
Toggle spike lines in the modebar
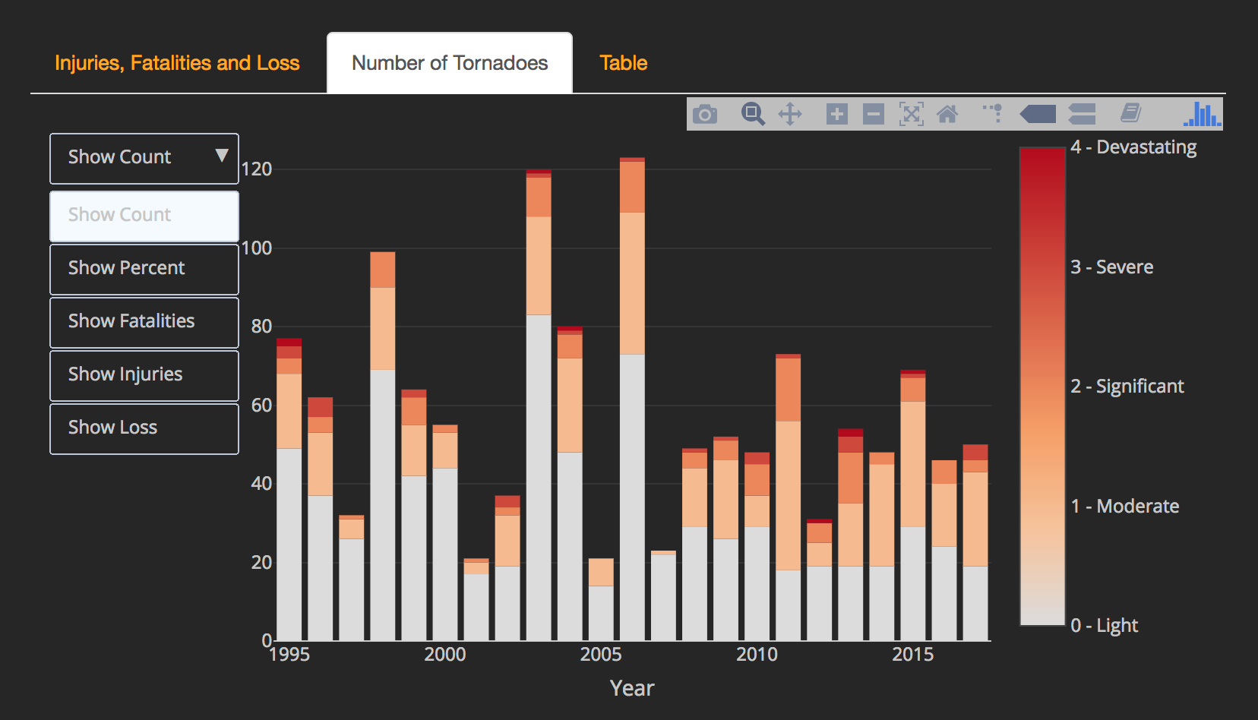pos(992,114)
